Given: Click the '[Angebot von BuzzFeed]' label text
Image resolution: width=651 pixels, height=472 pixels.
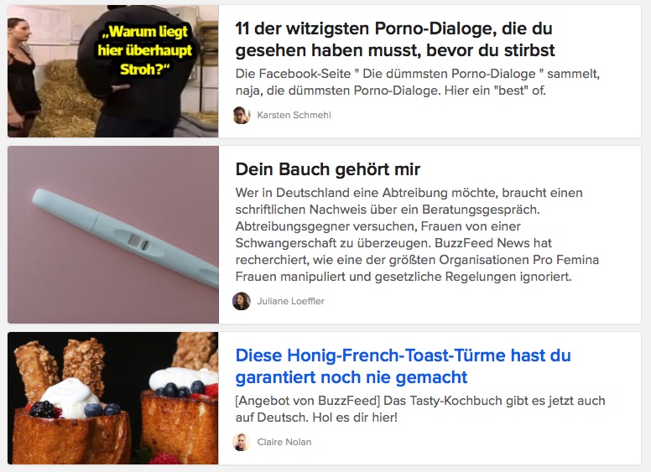Looking at the screenshot, I should coord(308,401).
